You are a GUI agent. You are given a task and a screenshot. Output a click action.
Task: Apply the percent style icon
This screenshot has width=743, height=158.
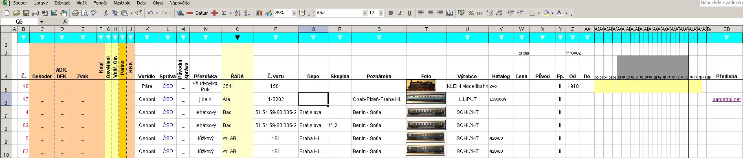click(471, 13)
